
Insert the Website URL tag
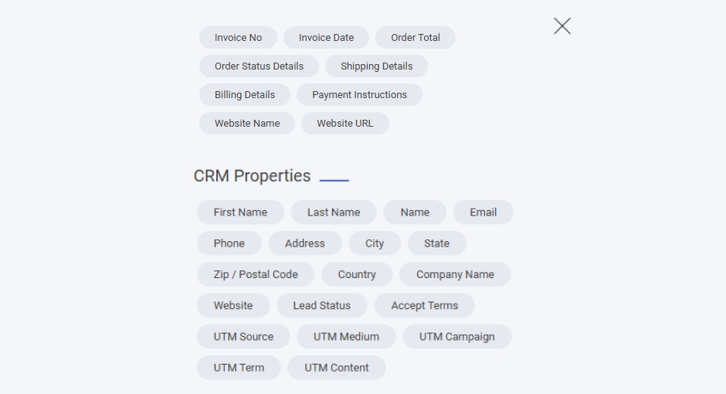344,124
